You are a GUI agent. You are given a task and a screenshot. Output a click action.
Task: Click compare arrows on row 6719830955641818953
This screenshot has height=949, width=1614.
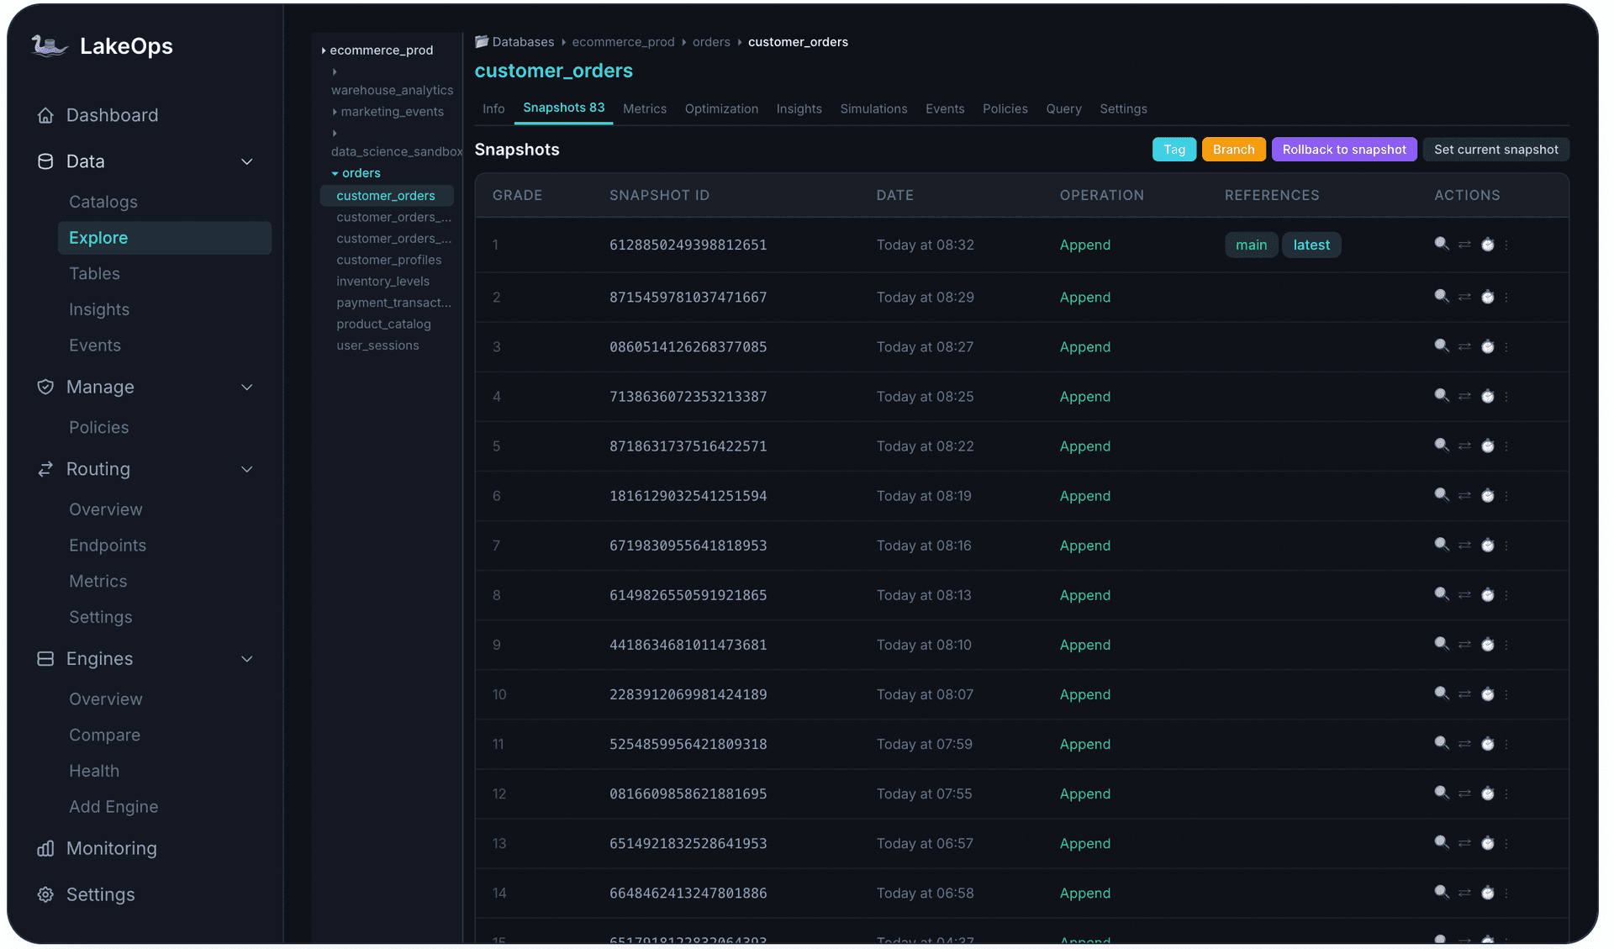point(1464,546)
